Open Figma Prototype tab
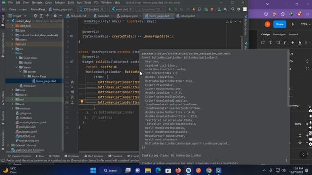The width and height of the screenshot is (312, 175). point(279,35)
